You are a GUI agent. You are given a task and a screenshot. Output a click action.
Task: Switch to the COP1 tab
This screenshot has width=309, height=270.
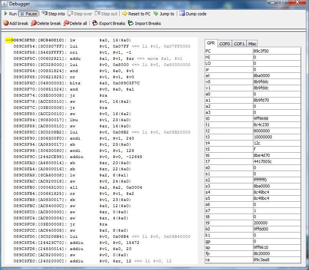[239, 44]
